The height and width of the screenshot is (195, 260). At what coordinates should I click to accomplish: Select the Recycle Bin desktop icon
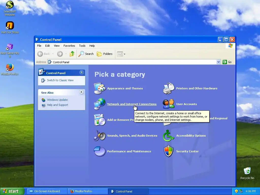[x=247, y=173]
